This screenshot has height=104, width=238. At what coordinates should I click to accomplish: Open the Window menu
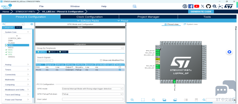[75, 6]
